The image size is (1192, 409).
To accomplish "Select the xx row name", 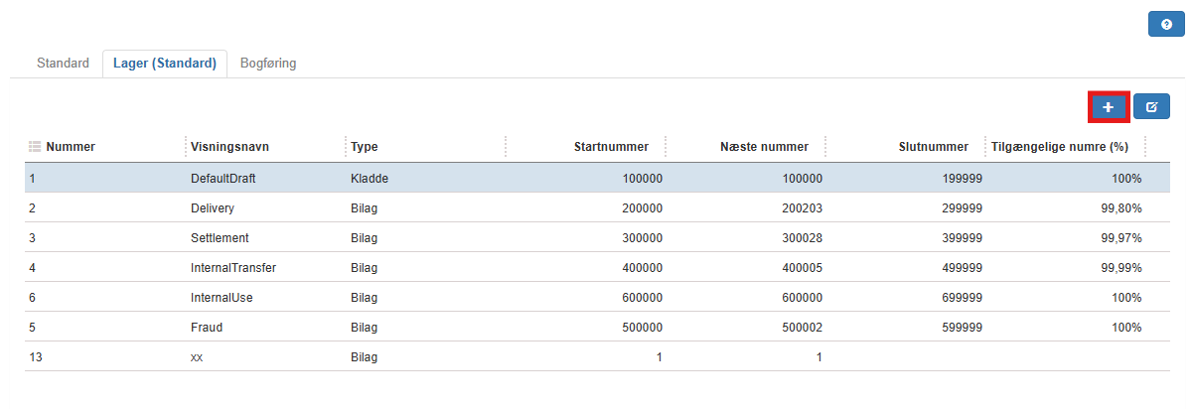I will click(x=196, y=357).
